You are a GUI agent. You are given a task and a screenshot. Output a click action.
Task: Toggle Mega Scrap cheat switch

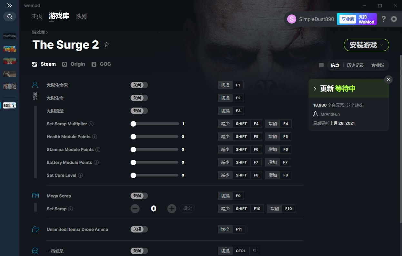point(139,196)
